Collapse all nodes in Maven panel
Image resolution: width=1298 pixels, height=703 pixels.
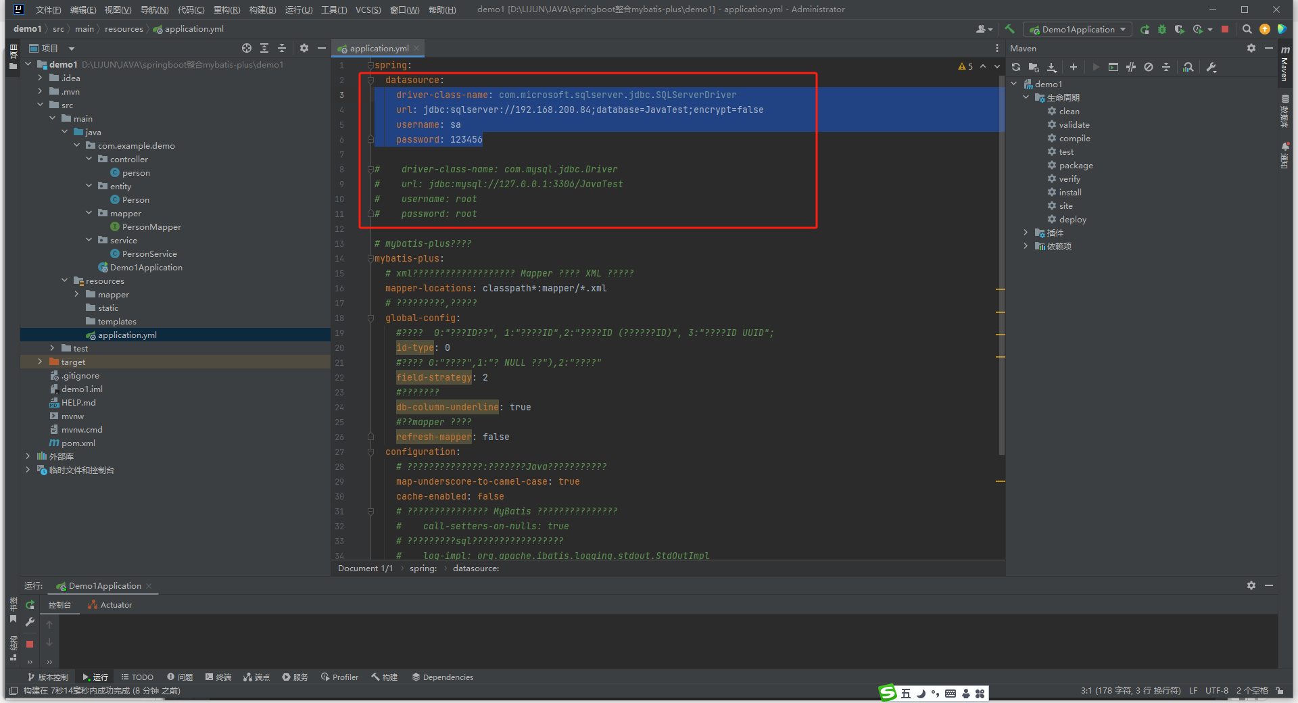pyautogui.click(x=1166, y=67)
